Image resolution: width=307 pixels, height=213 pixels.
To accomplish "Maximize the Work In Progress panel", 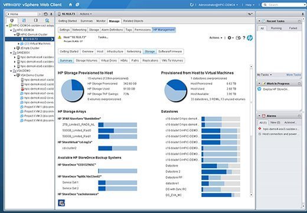I will pos(299,84).
